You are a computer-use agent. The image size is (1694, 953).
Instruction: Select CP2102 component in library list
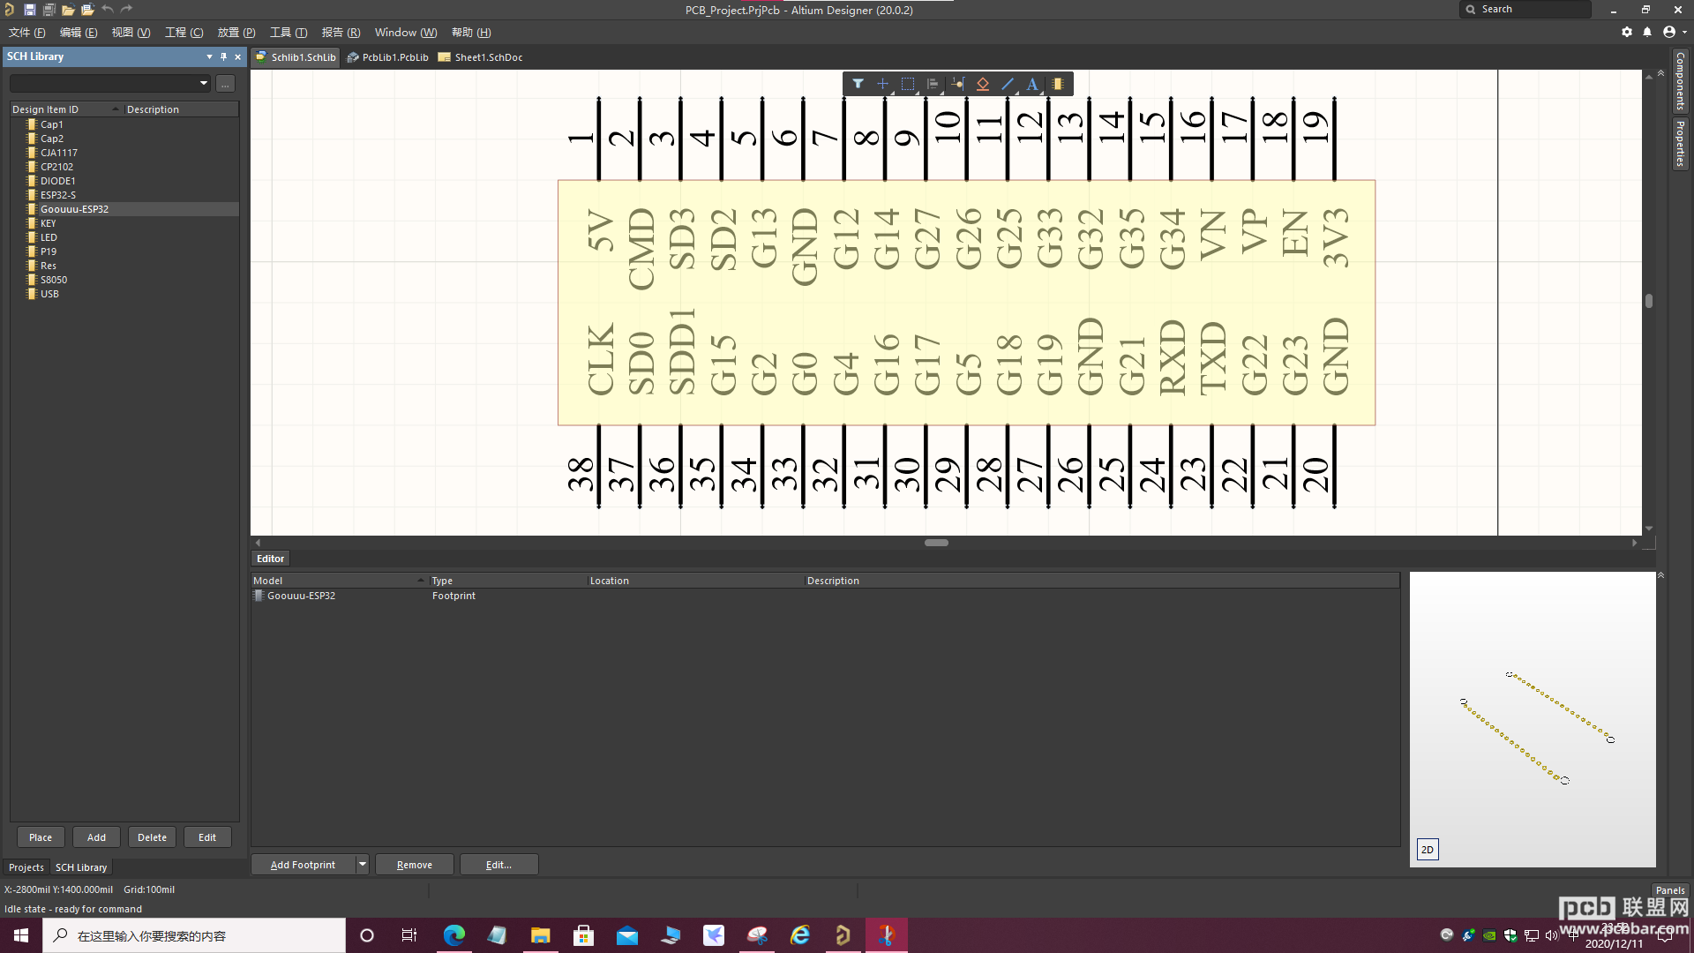pos(56,167)
